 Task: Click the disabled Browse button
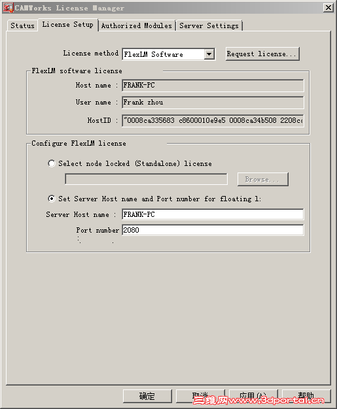coord(263,179)
